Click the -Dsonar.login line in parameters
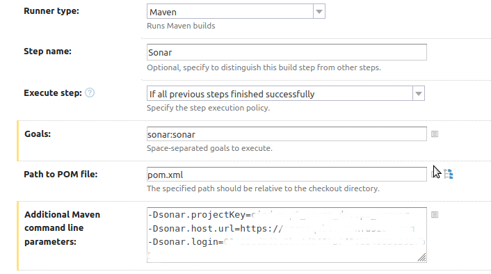491x274 pixels. [287, 242]
